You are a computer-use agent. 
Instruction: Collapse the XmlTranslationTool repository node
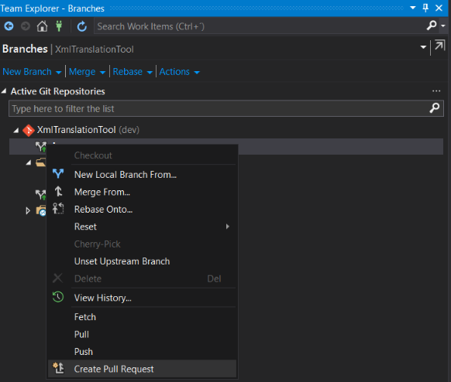pos(16,131)
